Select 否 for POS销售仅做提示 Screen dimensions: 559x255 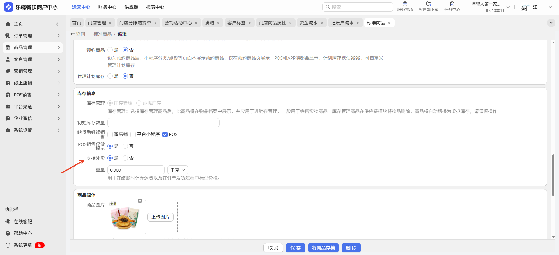pos(125,146)
